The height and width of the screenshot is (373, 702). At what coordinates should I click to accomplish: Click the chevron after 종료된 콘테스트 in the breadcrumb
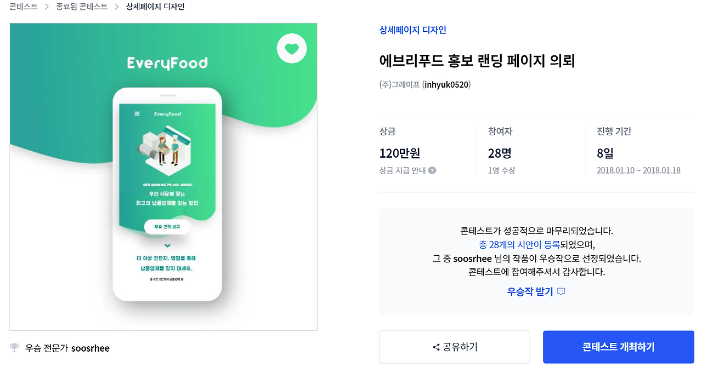pos(117,7)
